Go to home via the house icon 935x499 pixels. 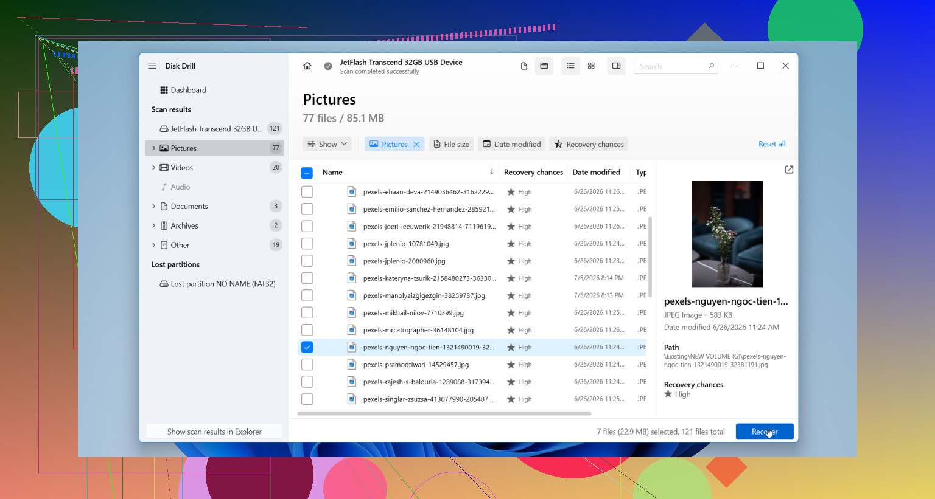tap(307, 66)
